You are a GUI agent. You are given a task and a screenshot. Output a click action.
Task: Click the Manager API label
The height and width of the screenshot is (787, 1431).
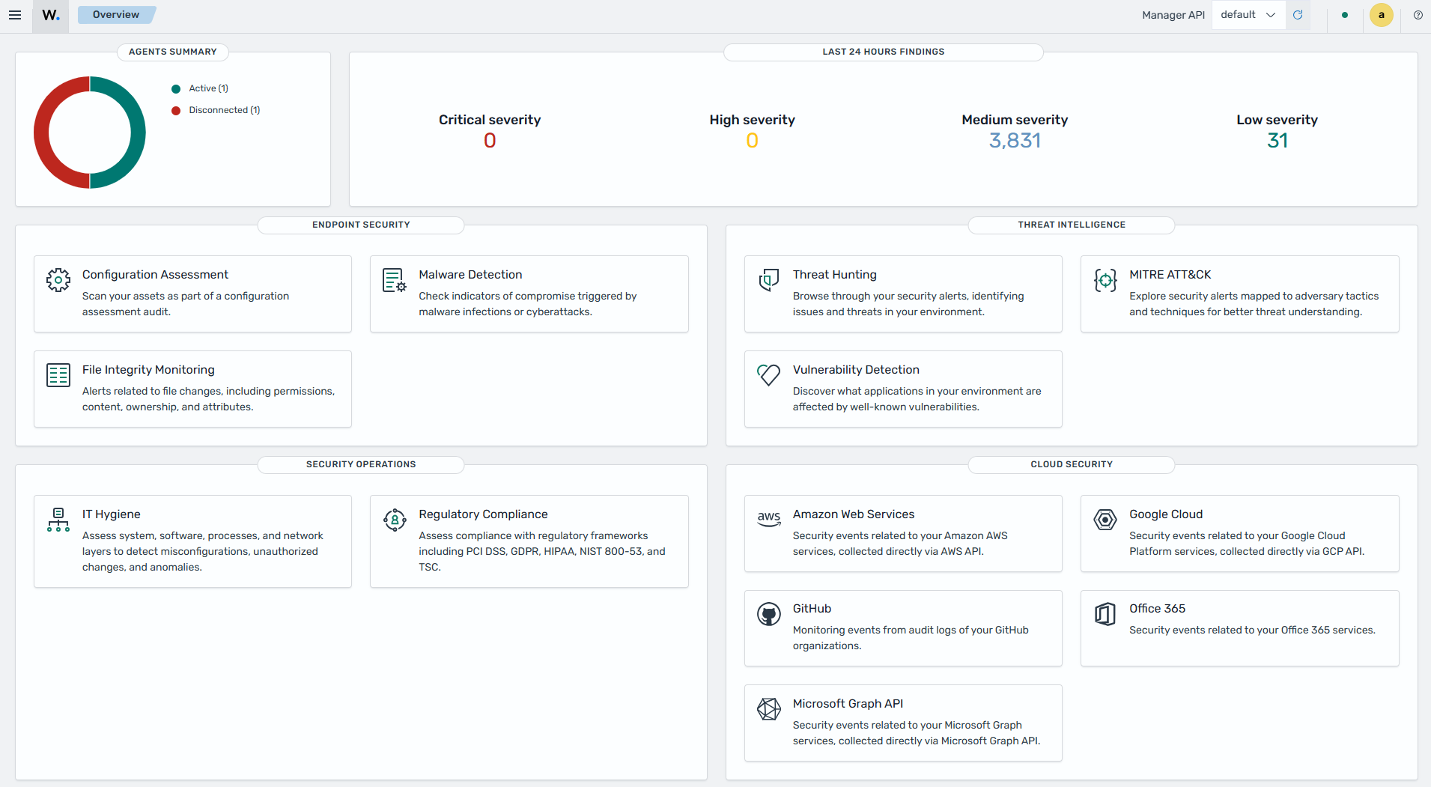coord(1173,15)
